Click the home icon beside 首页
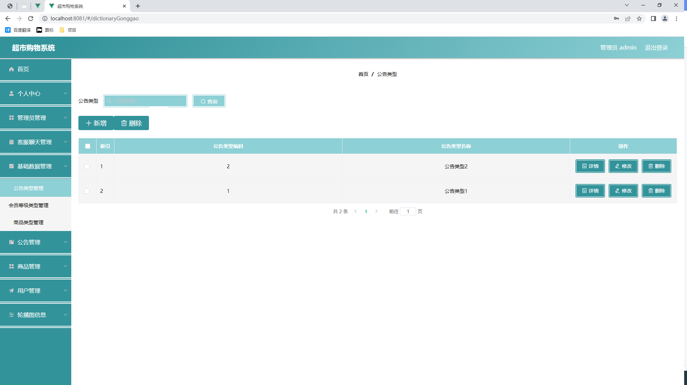Viewport: 687px width, 385px height. pyautogui.click(x=11, y=69)
